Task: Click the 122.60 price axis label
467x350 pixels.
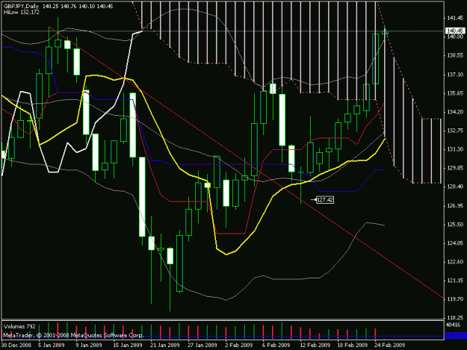Action: (x=455, y=262)
